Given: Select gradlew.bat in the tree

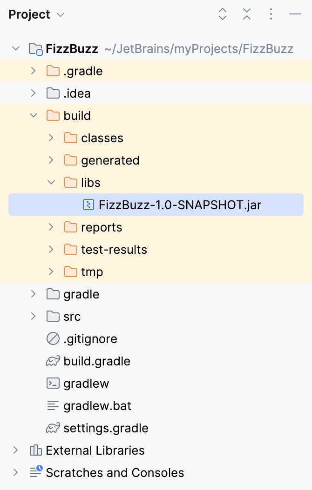Looking at the screenshot, I should click(98, 406).
